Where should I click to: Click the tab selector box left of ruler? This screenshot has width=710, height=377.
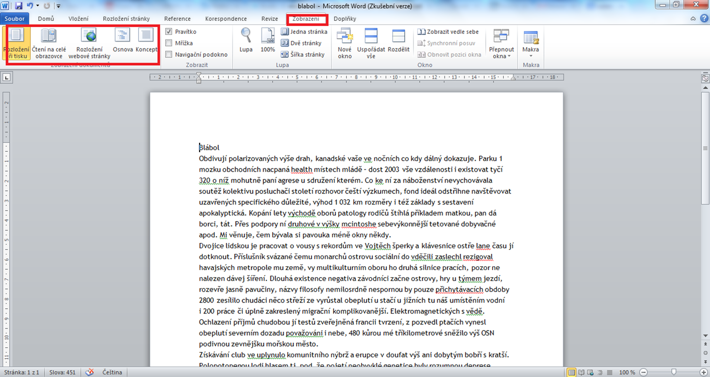click(6, 78)
